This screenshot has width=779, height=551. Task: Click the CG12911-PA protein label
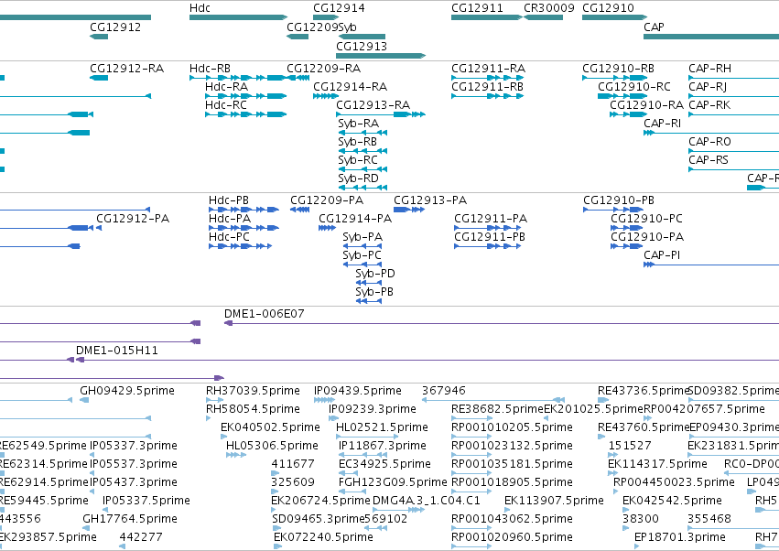click(491, 219)
